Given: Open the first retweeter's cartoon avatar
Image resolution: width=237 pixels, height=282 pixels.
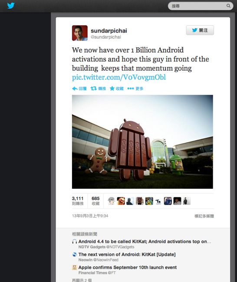Looking at the screenshot, I should click(x=112, y=201).
